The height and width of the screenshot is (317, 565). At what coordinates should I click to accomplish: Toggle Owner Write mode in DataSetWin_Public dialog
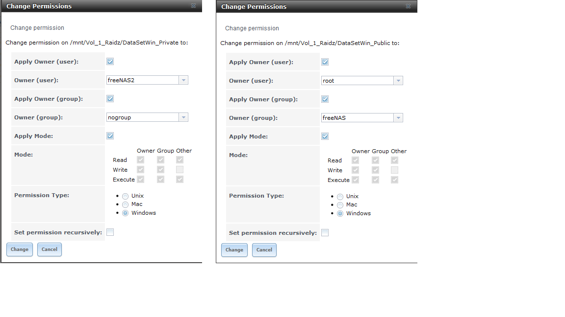[355, 170]
